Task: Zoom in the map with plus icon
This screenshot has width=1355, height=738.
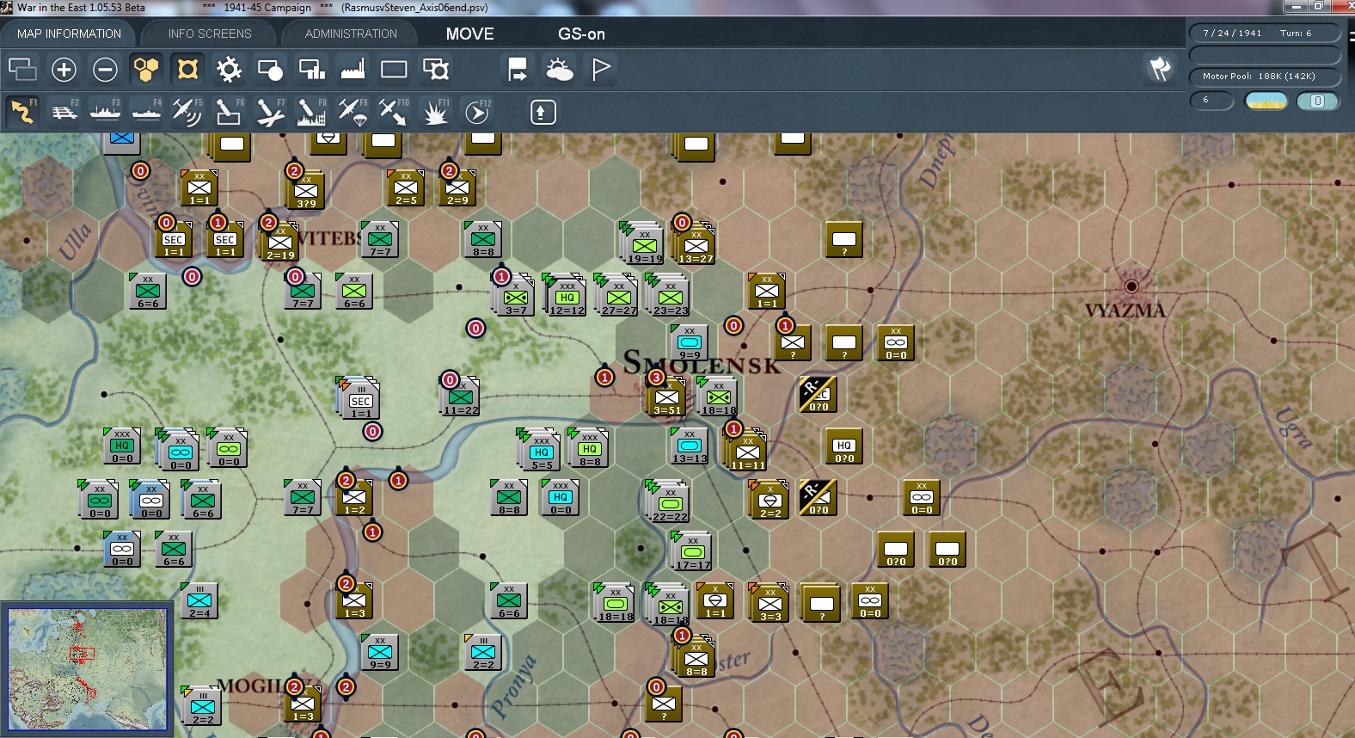Action: click(x=64, y=69)
